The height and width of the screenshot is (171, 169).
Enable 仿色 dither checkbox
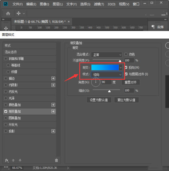point(126,54)
